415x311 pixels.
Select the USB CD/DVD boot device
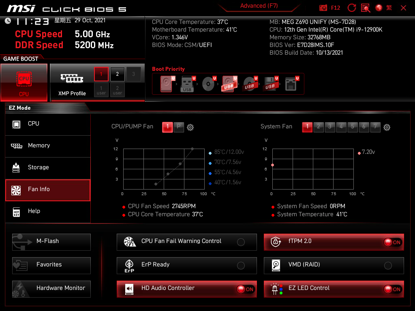[x=250, y=84]
